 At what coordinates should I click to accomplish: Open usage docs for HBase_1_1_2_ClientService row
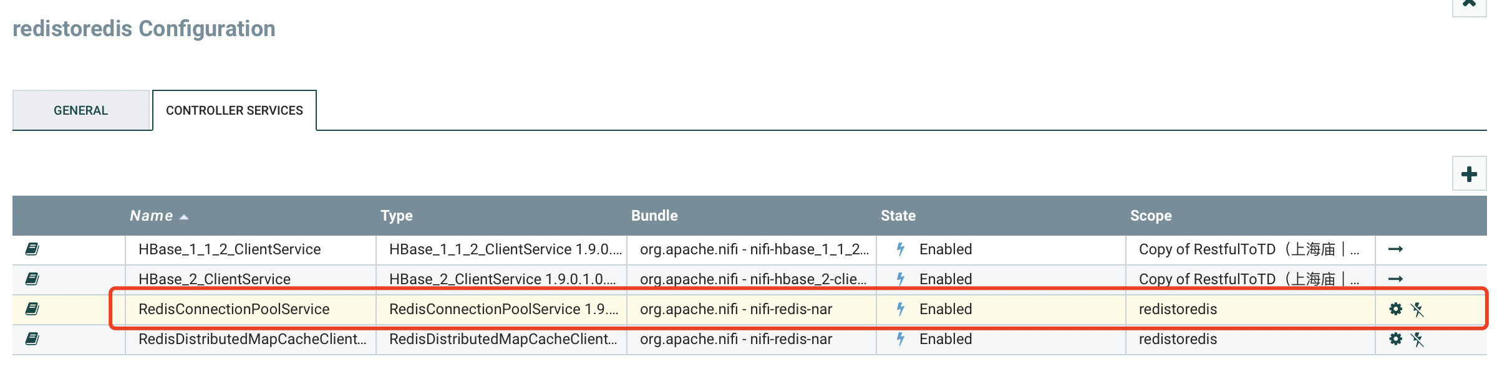(x=32, y=249)
